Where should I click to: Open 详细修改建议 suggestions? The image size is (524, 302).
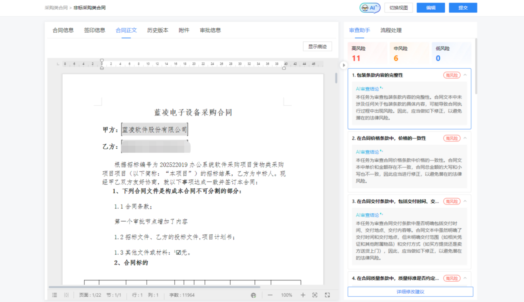pos(409,292)
